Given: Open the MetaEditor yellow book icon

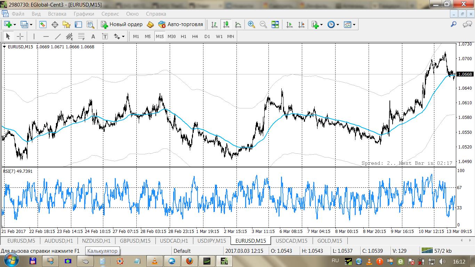Looking at the screenshot, I should click(x=150, y=24).
